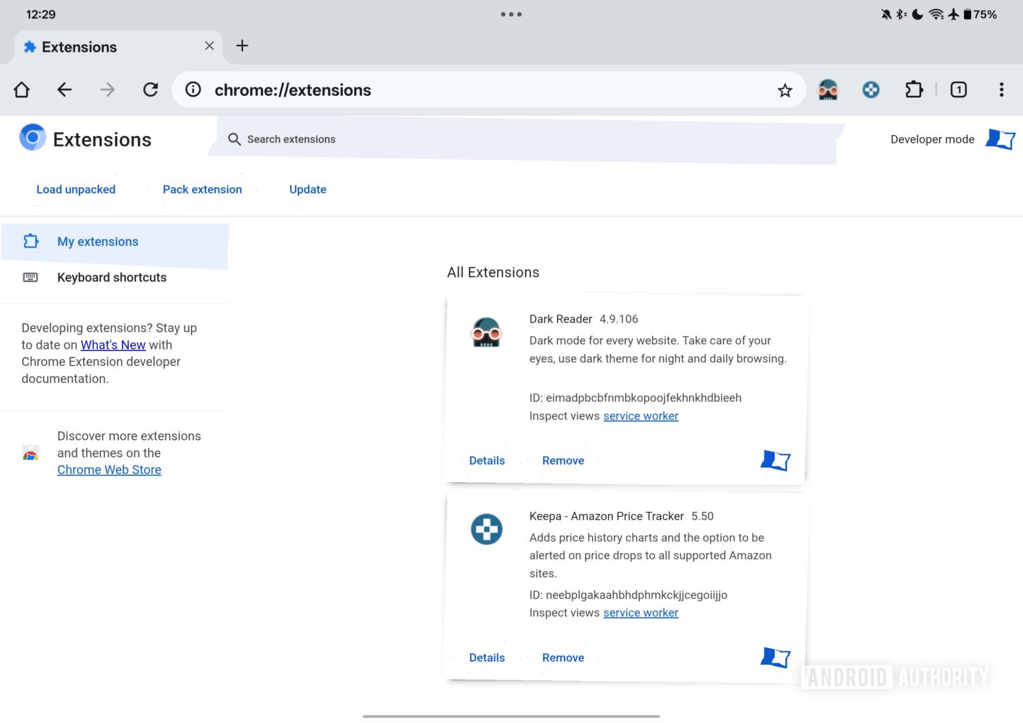Open the tab switcher counter
1023x723 pixels.
point(959,89)
